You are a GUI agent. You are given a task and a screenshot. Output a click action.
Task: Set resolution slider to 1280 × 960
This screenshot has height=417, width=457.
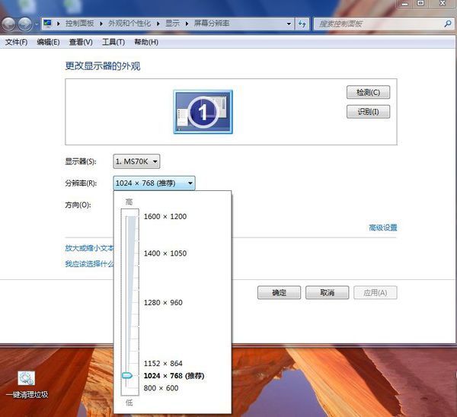coord(163,303)
